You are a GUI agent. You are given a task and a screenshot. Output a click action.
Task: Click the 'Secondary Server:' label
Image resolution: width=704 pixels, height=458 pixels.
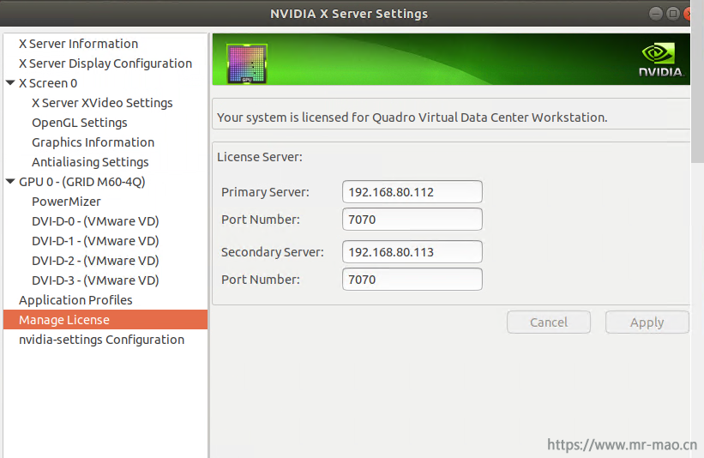click(x=272, y=252)
